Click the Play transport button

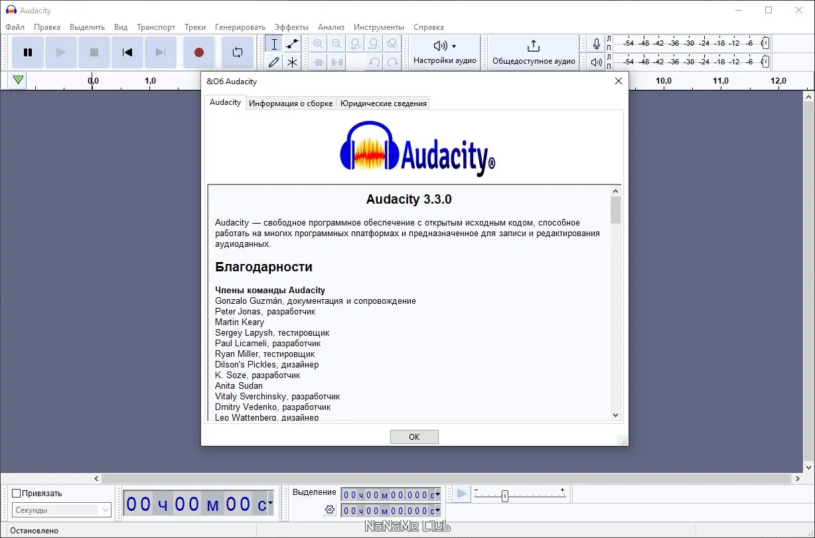[x=61, y=52]
